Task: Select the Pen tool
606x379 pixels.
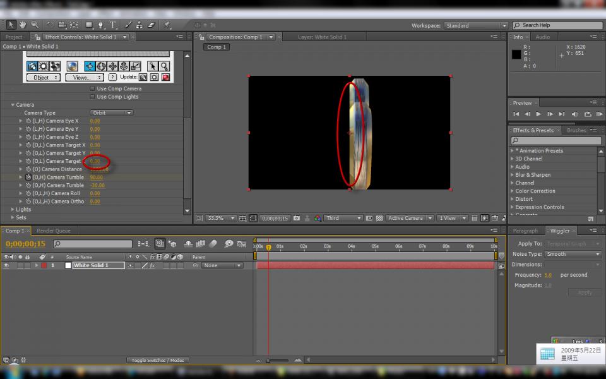Action: click(x=101, y=25)
